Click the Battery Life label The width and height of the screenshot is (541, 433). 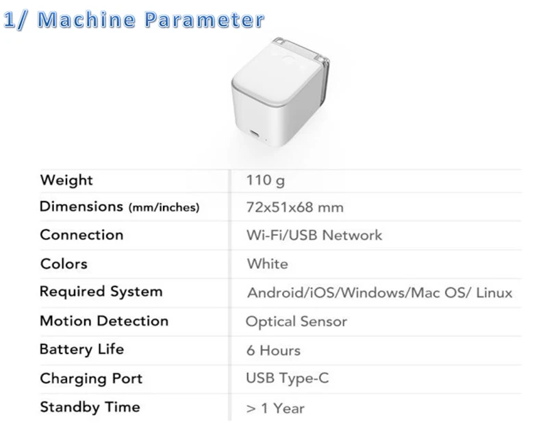click(x=81, y=350)
